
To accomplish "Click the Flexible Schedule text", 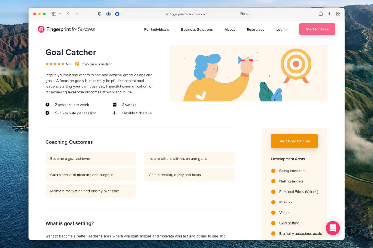I will click(137, 113).
